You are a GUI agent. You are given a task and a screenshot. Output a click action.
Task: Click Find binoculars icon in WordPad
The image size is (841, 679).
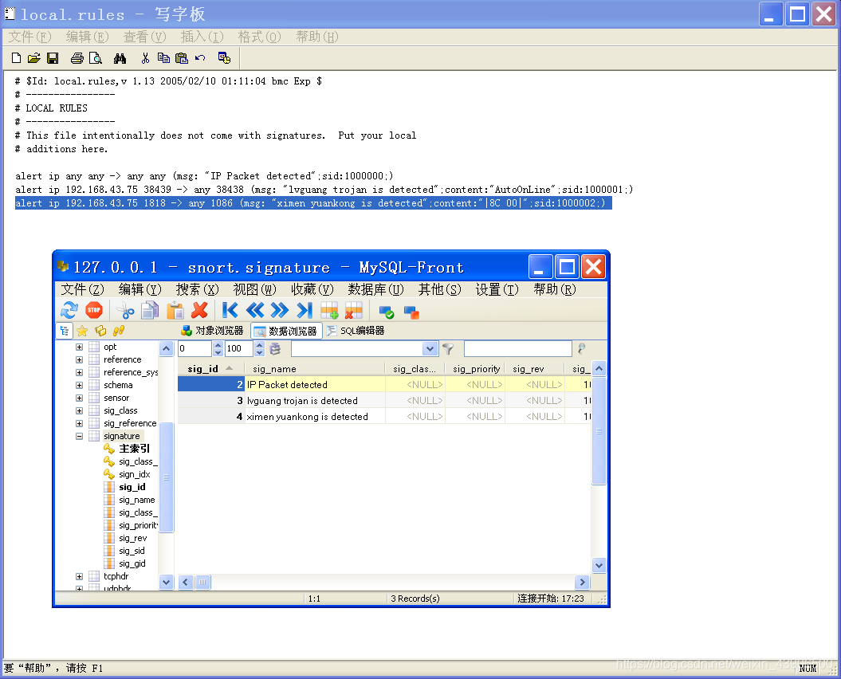coord(120,58)
